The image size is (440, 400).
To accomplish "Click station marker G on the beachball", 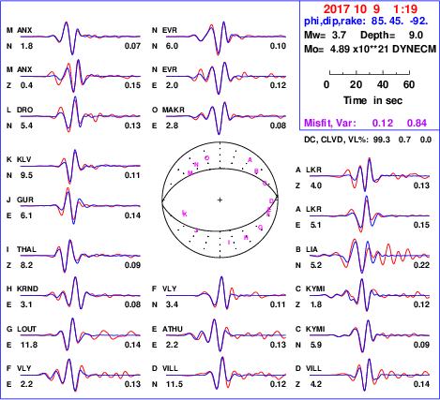I will [x=260, y=228].
